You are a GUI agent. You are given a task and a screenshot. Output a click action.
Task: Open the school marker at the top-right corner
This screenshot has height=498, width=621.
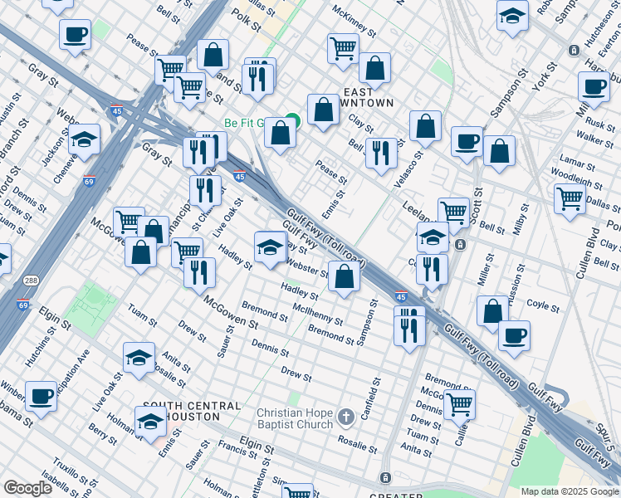(x=512, y=17)
